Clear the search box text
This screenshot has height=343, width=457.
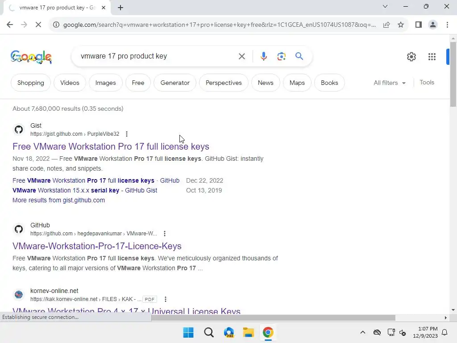[241, 56]
